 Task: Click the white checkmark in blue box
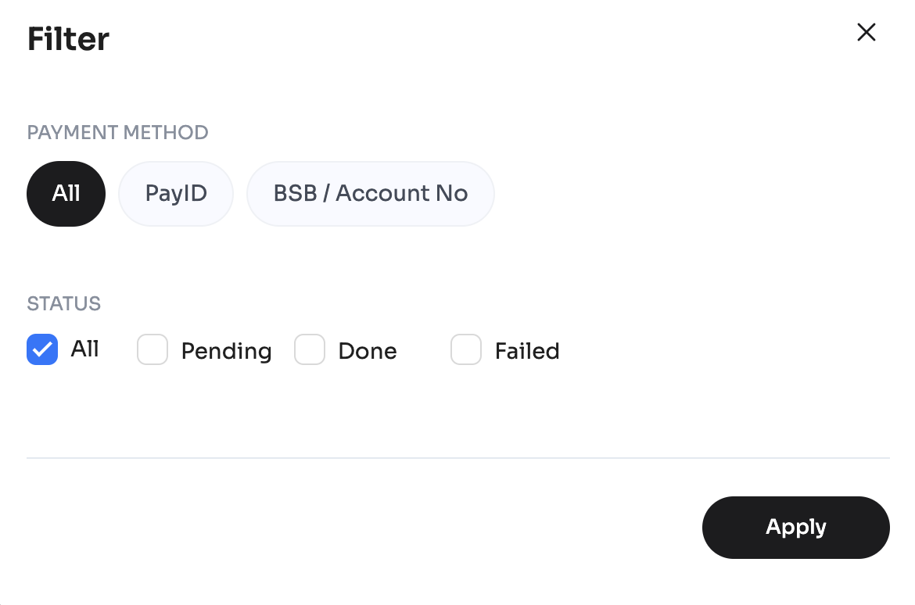[42, 349]
